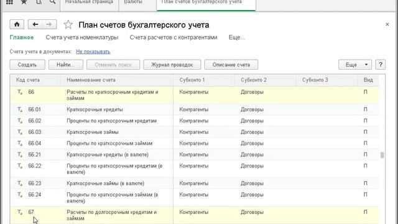Screen dimensions: 398x224
Task: Click Субконто 1 column header
Action: coord(204,80)
